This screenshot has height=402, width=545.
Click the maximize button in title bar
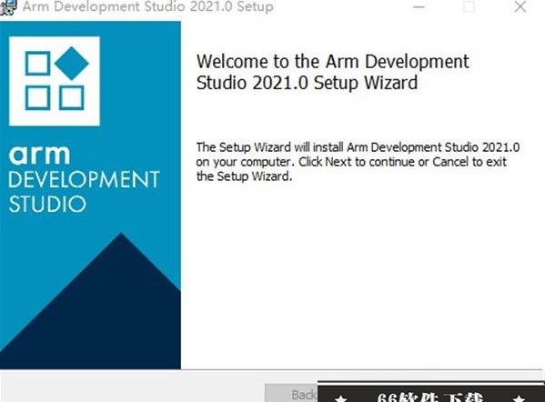(x=469, y=6)
